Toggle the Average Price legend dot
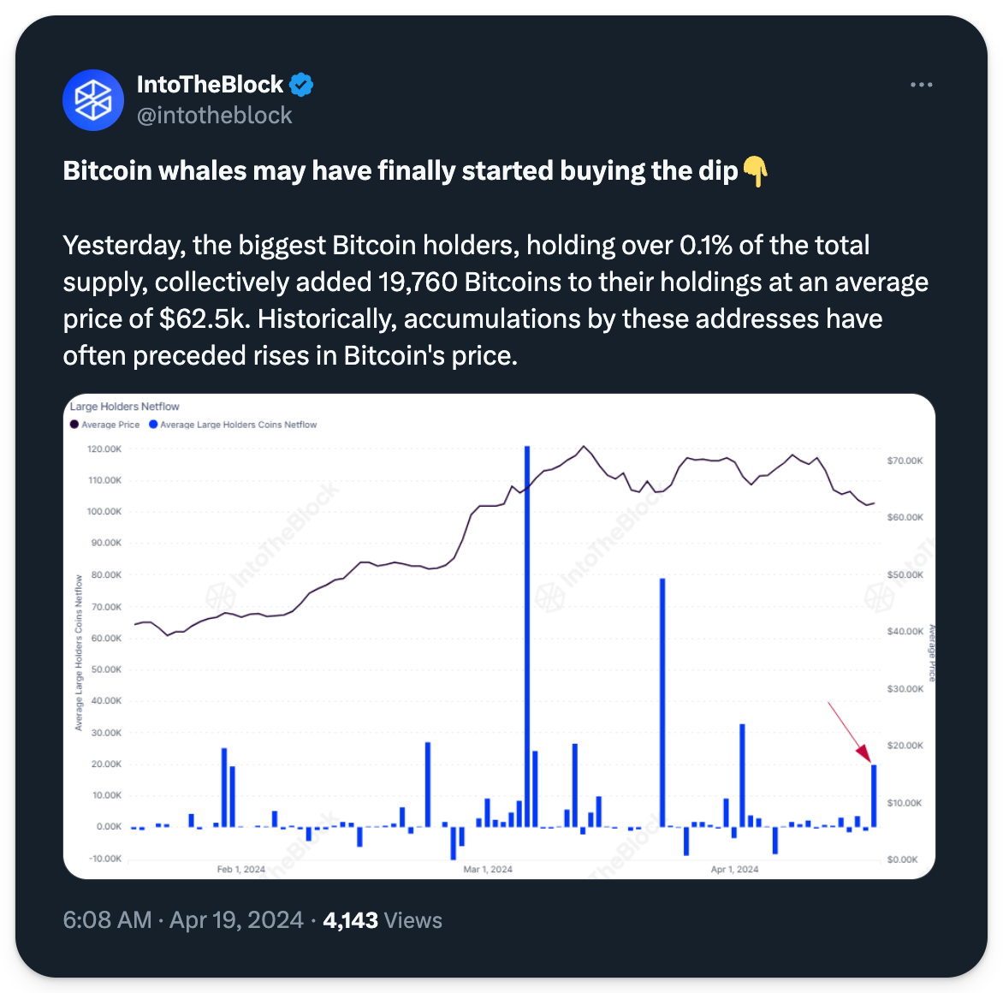Image resolution: width=1003 pixels, height=993 pixels. (74, 425)
